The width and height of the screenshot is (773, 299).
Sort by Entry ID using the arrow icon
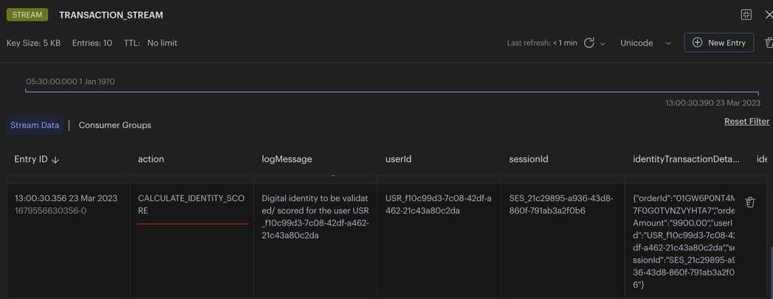[55, 159]
